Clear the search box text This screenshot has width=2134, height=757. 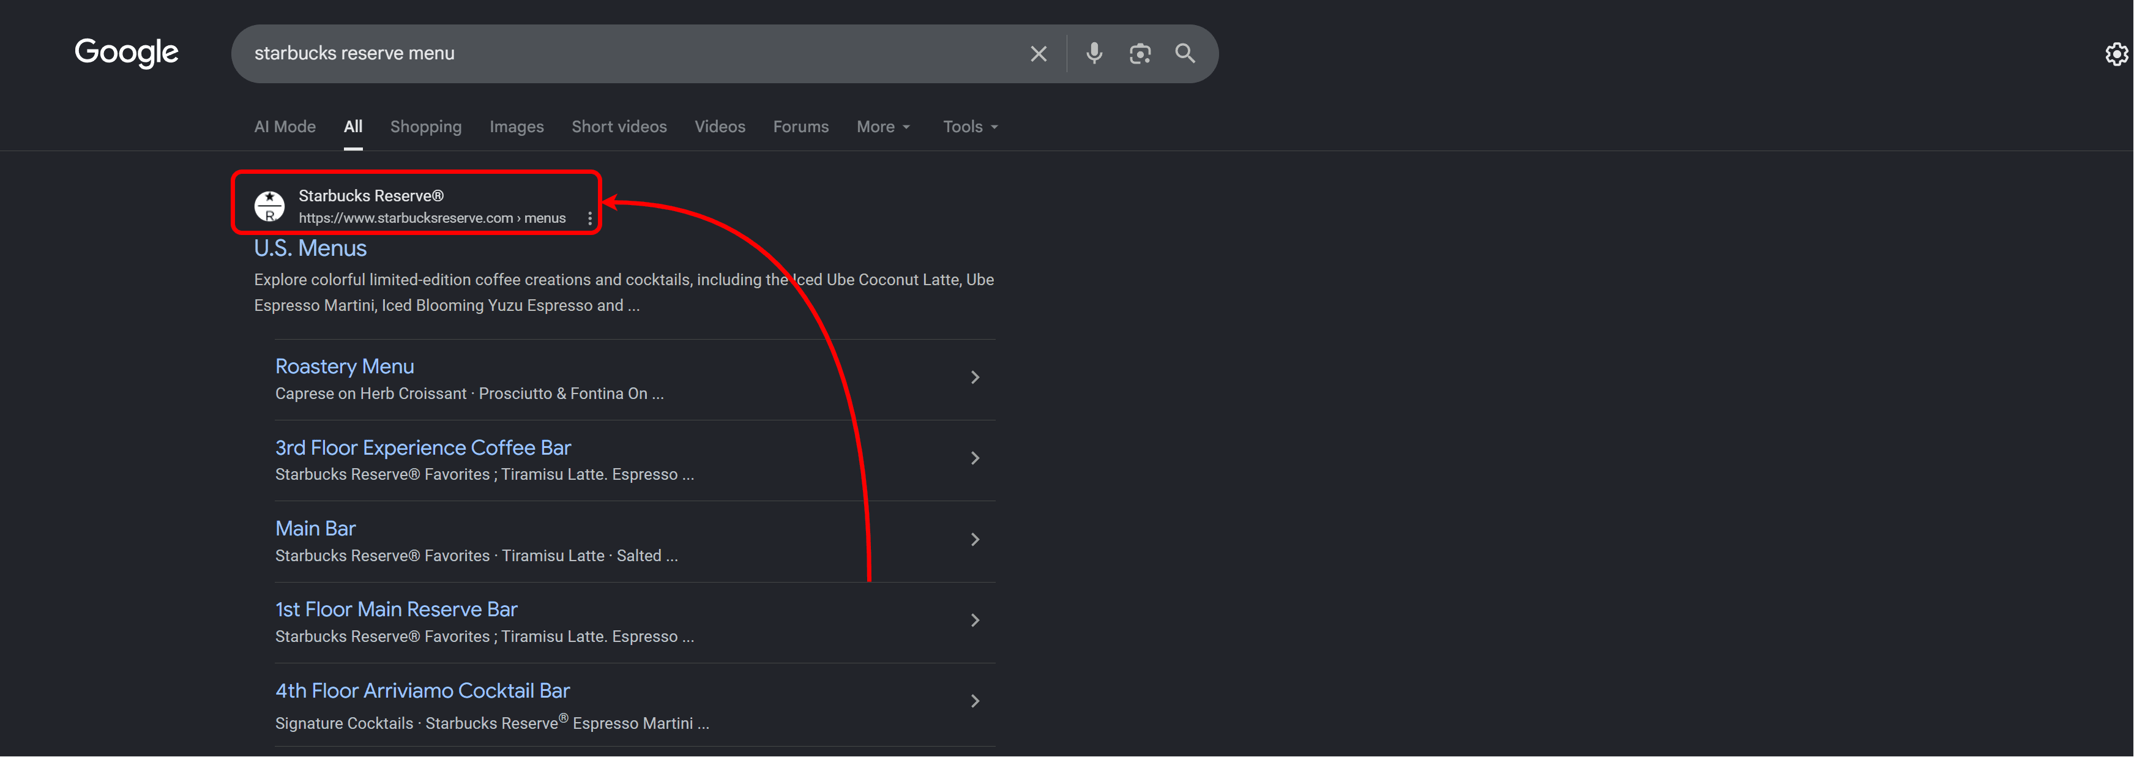tap(1038, 54)
